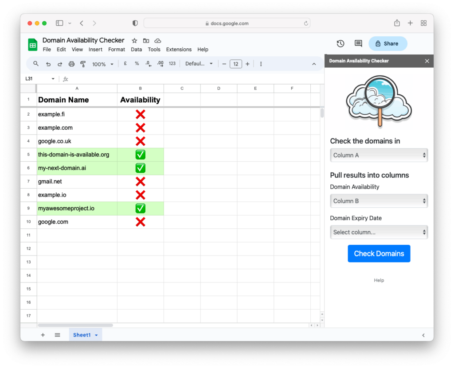This screenshot has height=368, width=454.
Task: Open the Edit menu
Action: coord(61,50)
